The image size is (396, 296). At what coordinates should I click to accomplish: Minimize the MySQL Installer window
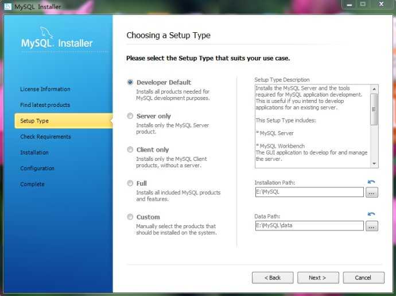[x=350, y=5]
